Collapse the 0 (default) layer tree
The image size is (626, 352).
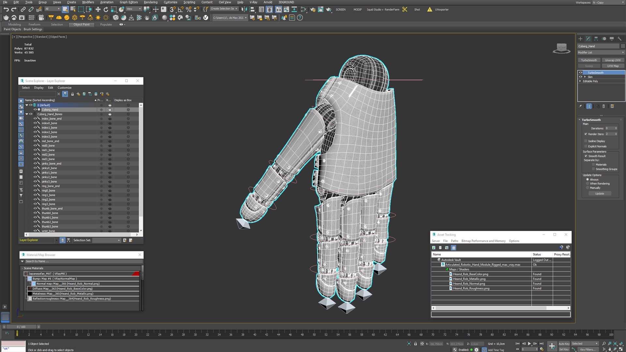tap(27, 105)
